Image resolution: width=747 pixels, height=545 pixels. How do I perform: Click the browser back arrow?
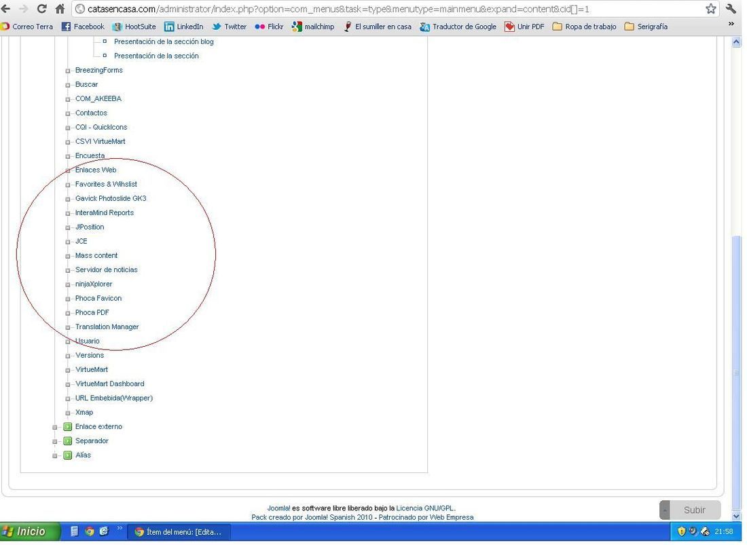tap(5, 9)
